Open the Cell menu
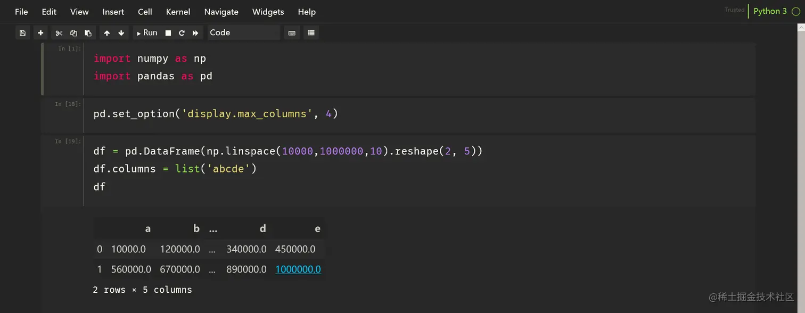 [145, 12]
